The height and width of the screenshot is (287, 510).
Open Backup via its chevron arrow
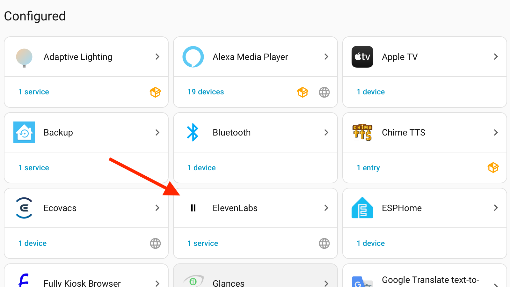click(x=157, y=132)
